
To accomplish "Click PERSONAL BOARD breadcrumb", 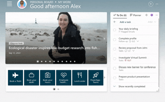I will click(x=42, y=2).
